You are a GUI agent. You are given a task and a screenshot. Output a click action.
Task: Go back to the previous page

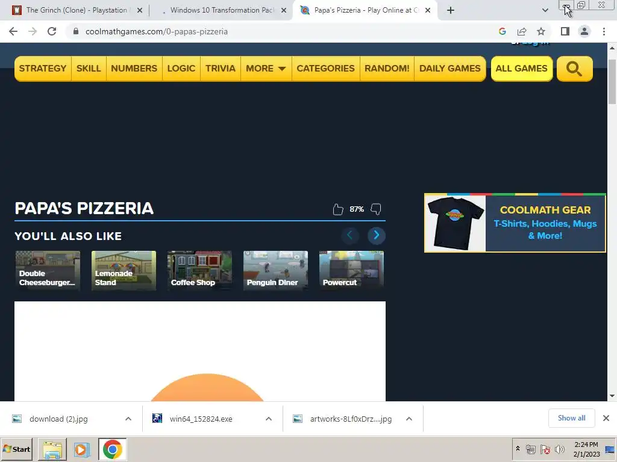(x=13, y=31)
